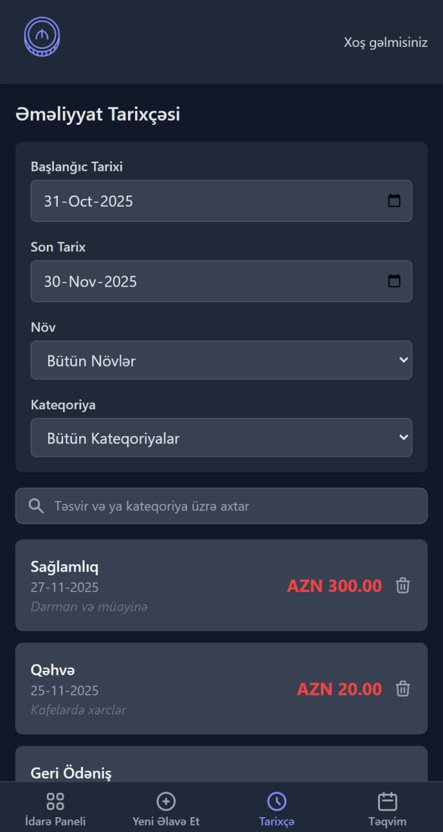Open the Bütün Kateqoriyalar dropdown
Screen dimensions: 443x832
coord(221,437)
